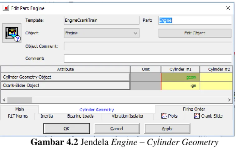The height and width of the screenshot is (152, 236).
Task: Open the Firing Order tab
Action: (194, 109)
